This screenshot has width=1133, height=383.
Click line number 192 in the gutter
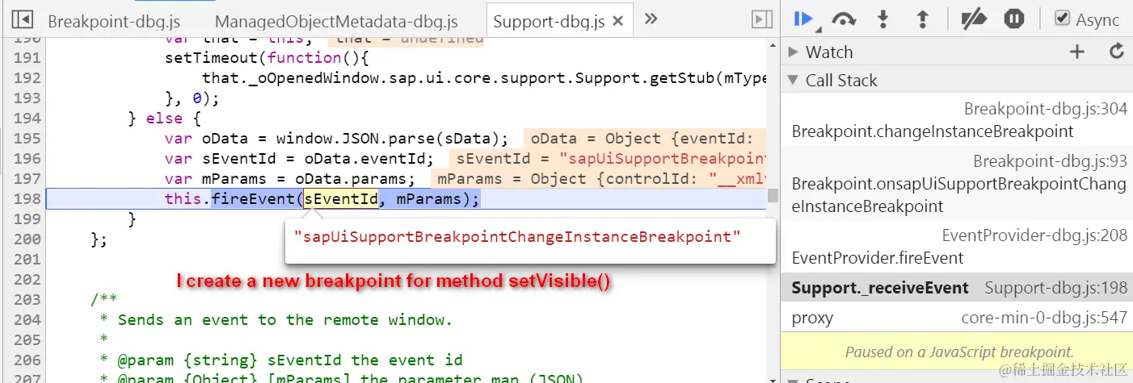(27, 77)
